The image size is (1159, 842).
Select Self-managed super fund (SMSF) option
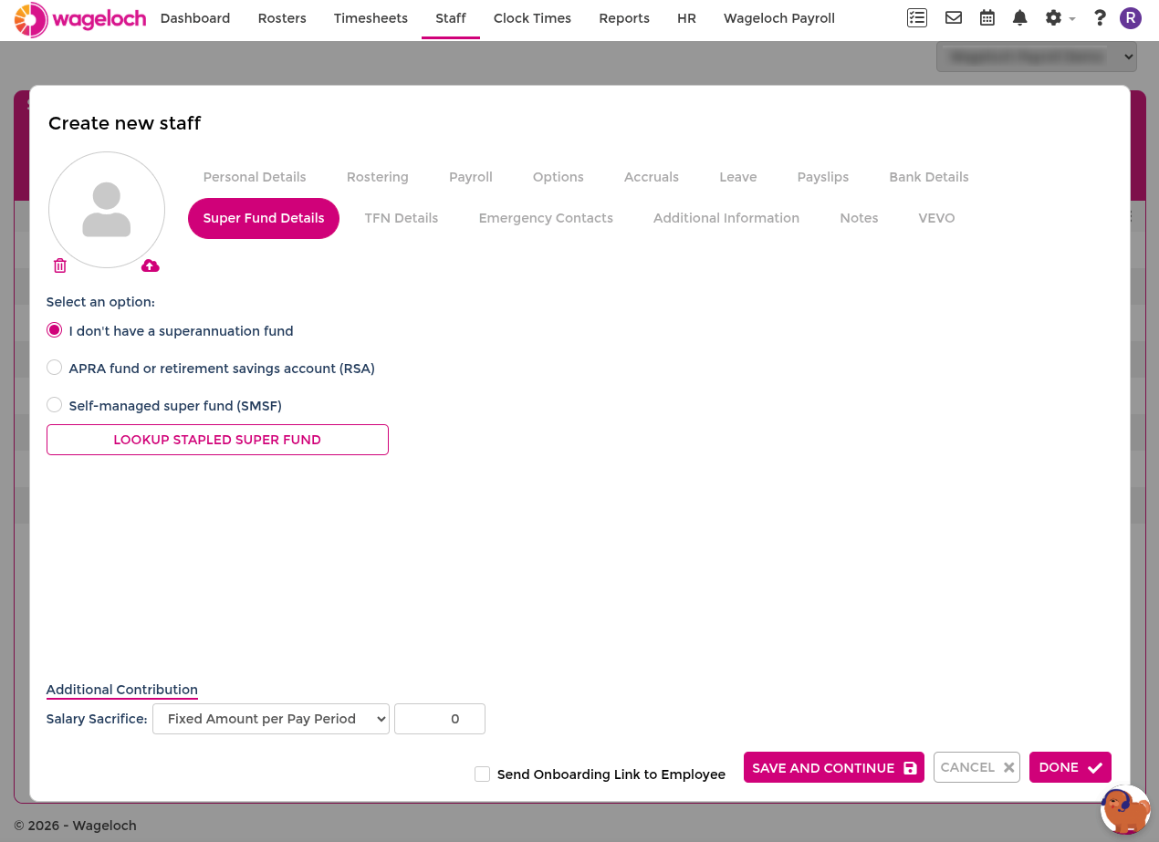click(55, 405)
